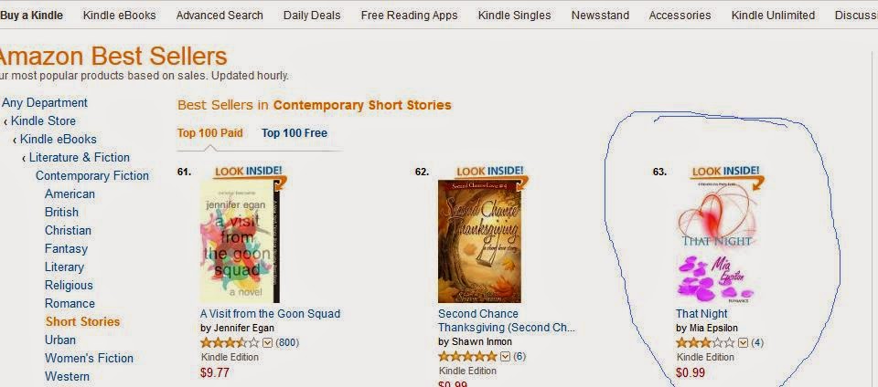The width and height of the screenshot is (878, 387).
Task: Open Daily Deals in top navigation
Action: 312,16
